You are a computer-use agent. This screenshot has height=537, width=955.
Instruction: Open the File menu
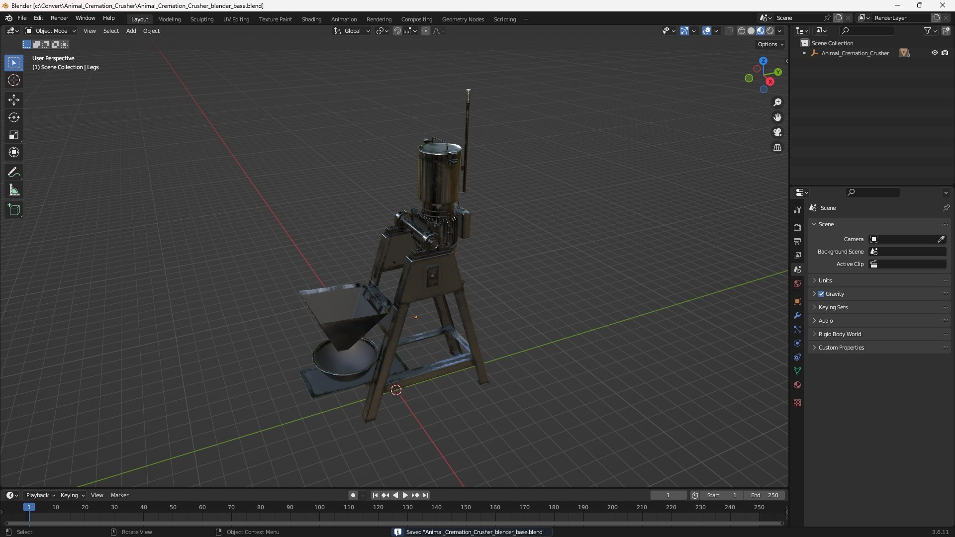pos(22,18)
